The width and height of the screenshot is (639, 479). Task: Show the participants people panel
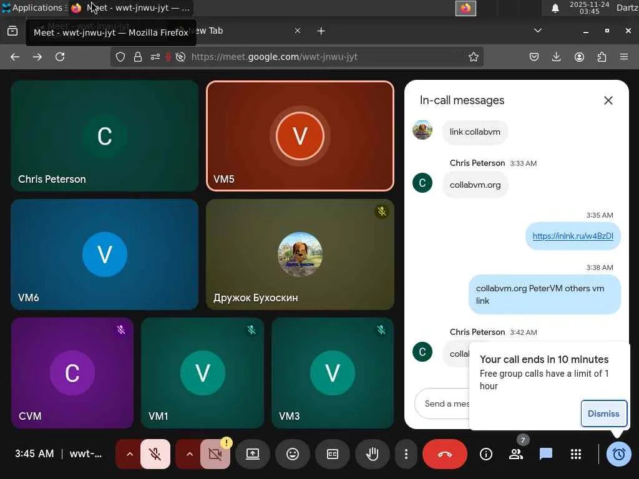(x=516, y=454)
